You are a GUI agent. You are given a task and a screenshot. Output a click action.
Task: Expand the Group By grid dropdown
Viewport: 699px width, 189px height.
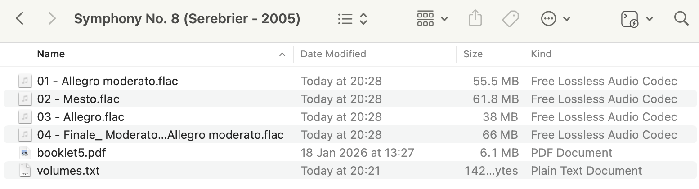(432, 19)
